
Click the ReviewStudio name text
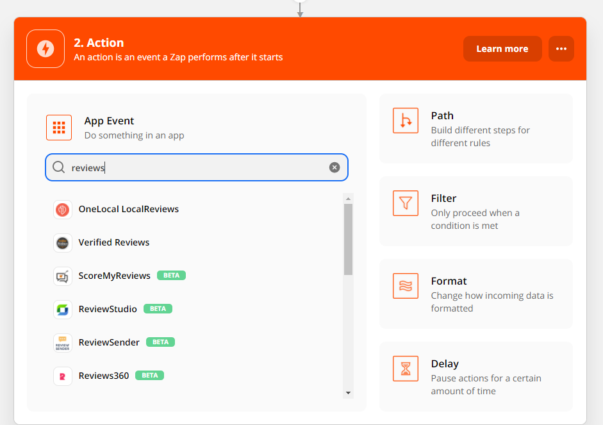[108, 309]
